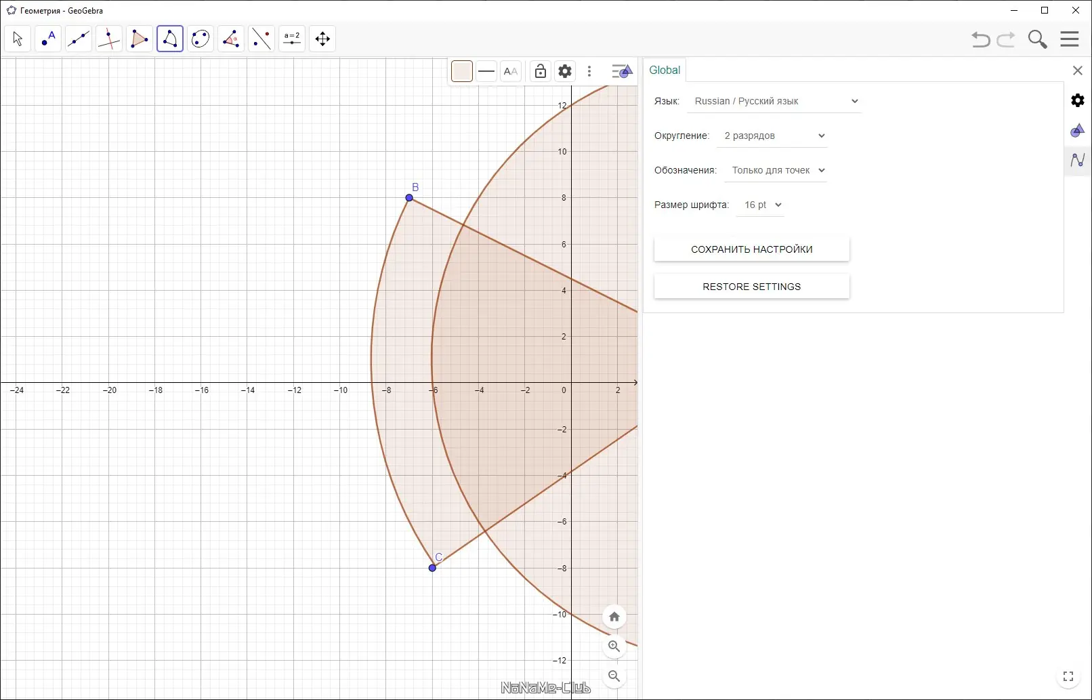Viewport: 1092px width, 700px height.
Task: Select the Point tool
Action: 48,39
